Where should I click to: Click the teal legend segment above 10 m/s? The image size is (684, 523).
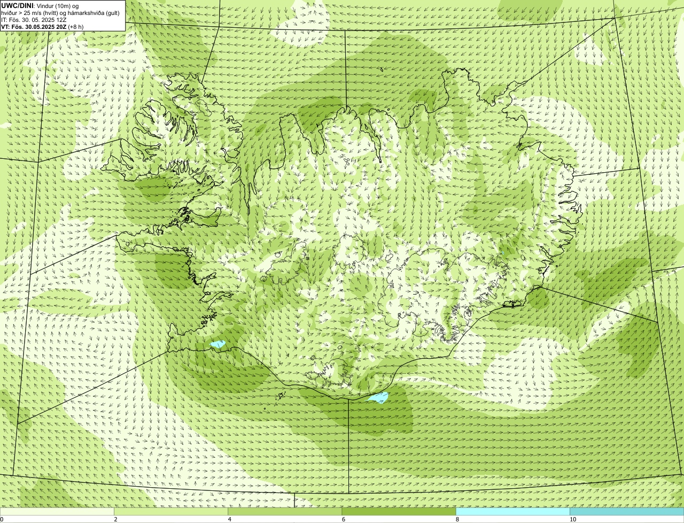627,512
